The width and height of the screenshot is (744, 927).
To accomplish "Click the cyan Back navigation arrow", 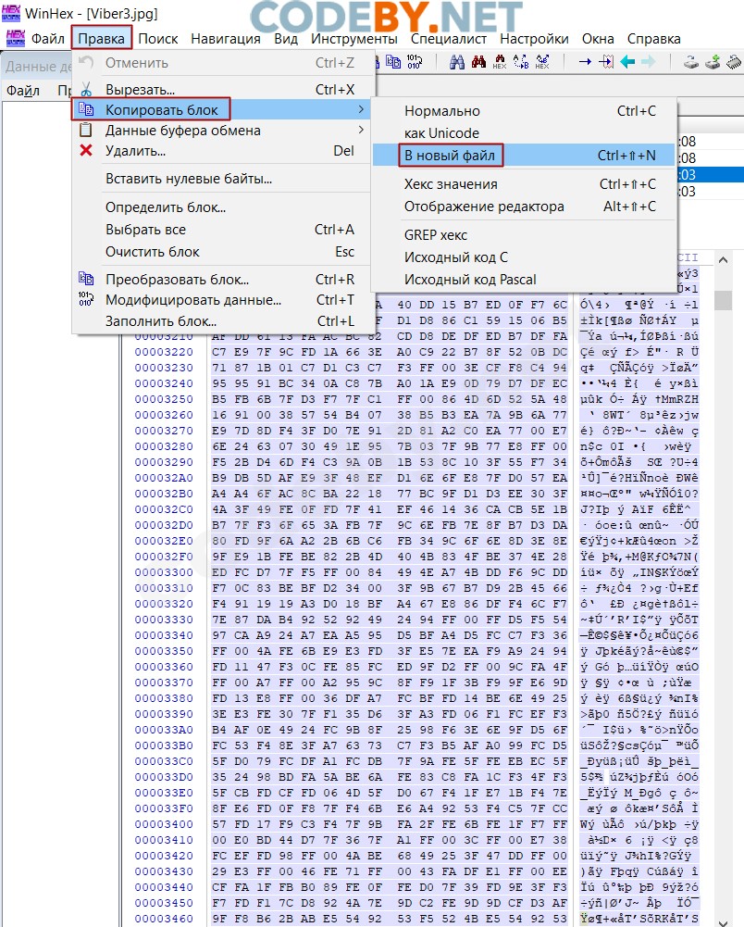I will click(627, 61).
